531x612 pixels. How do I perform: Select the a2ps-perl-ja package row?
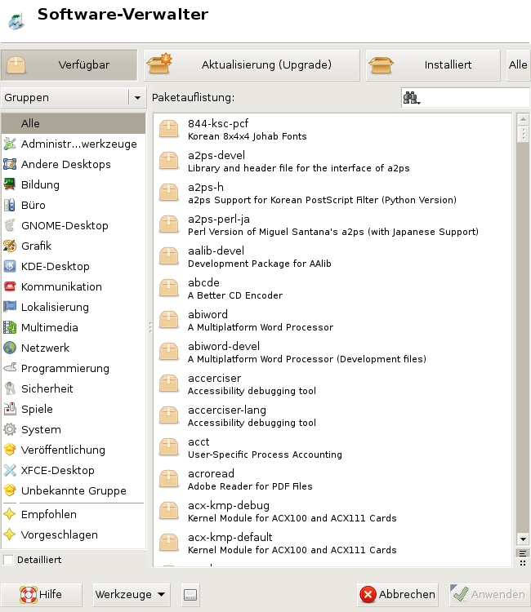(x=332, y=225)
